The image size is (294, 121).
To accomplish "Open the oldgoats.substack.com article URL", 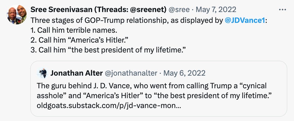I will click(109, 106).
